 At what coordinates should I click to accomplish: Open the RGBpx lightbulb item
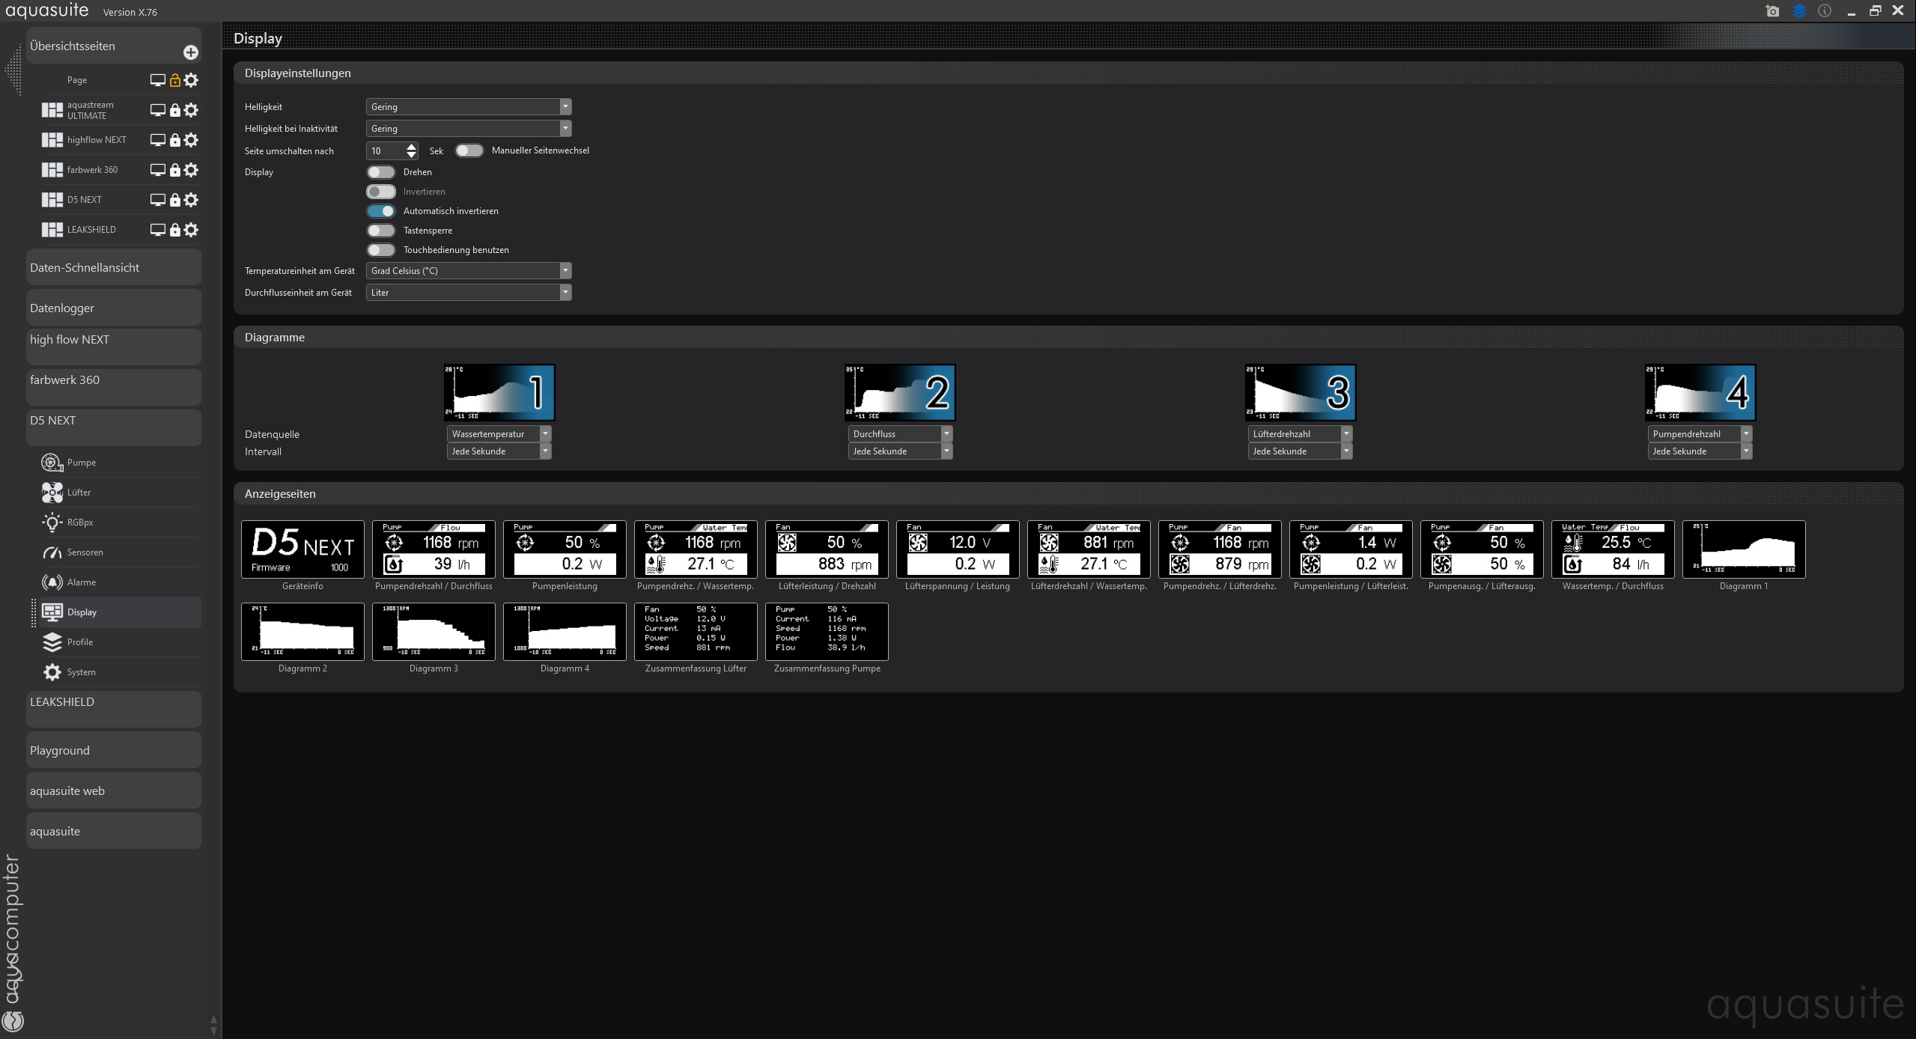pyautogui.click(x=52, y=522)
